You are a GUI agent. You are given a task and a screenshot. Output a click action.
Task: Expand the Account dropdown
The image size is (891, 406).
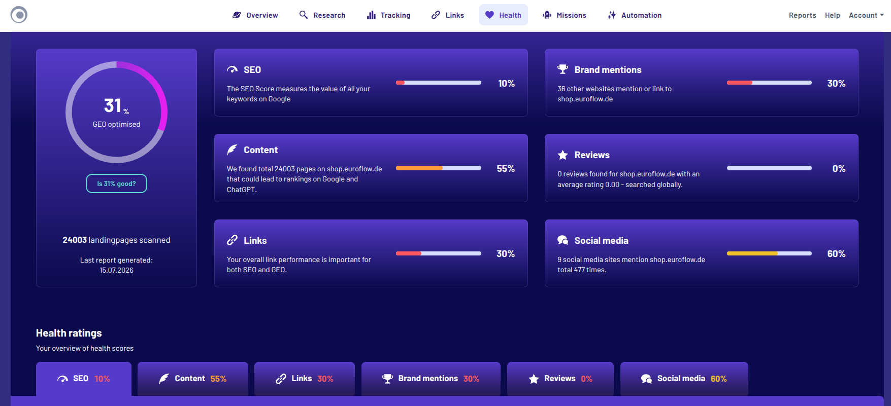coord(866,15)
